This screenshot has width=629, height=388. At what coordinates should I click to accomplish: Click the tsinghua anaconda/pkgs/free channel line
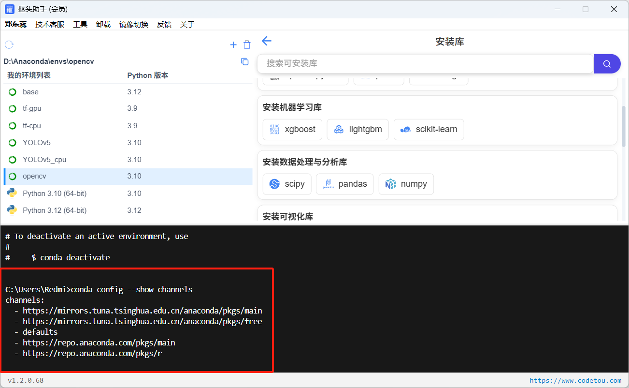tap(139, 321)
